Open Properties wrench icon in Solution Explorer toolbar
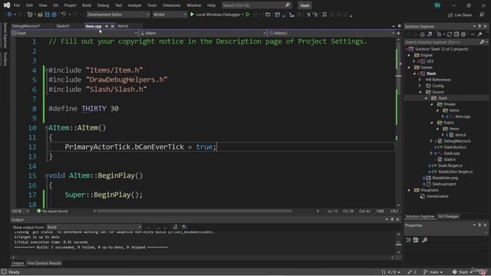Viewport: 491px width, 276px height. click(x=479, y=34)
